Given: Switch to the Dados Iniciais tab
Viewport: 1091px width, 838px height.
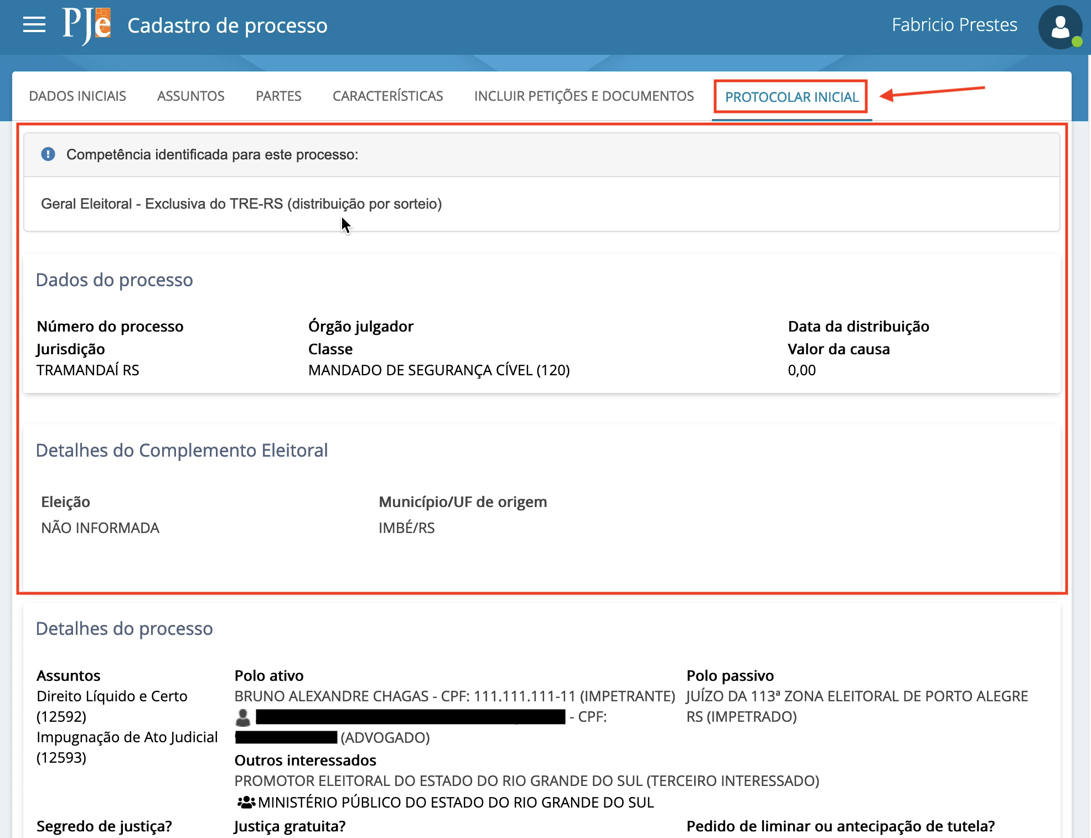Looking at the screenshot, I should 77,96.
